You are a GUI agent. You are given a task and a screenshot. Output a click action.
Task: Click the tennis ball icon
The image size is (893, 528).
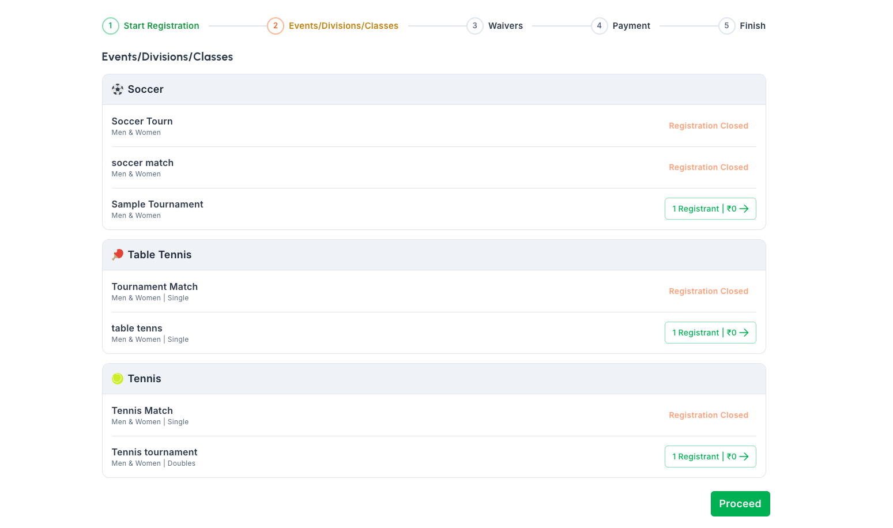117,379
